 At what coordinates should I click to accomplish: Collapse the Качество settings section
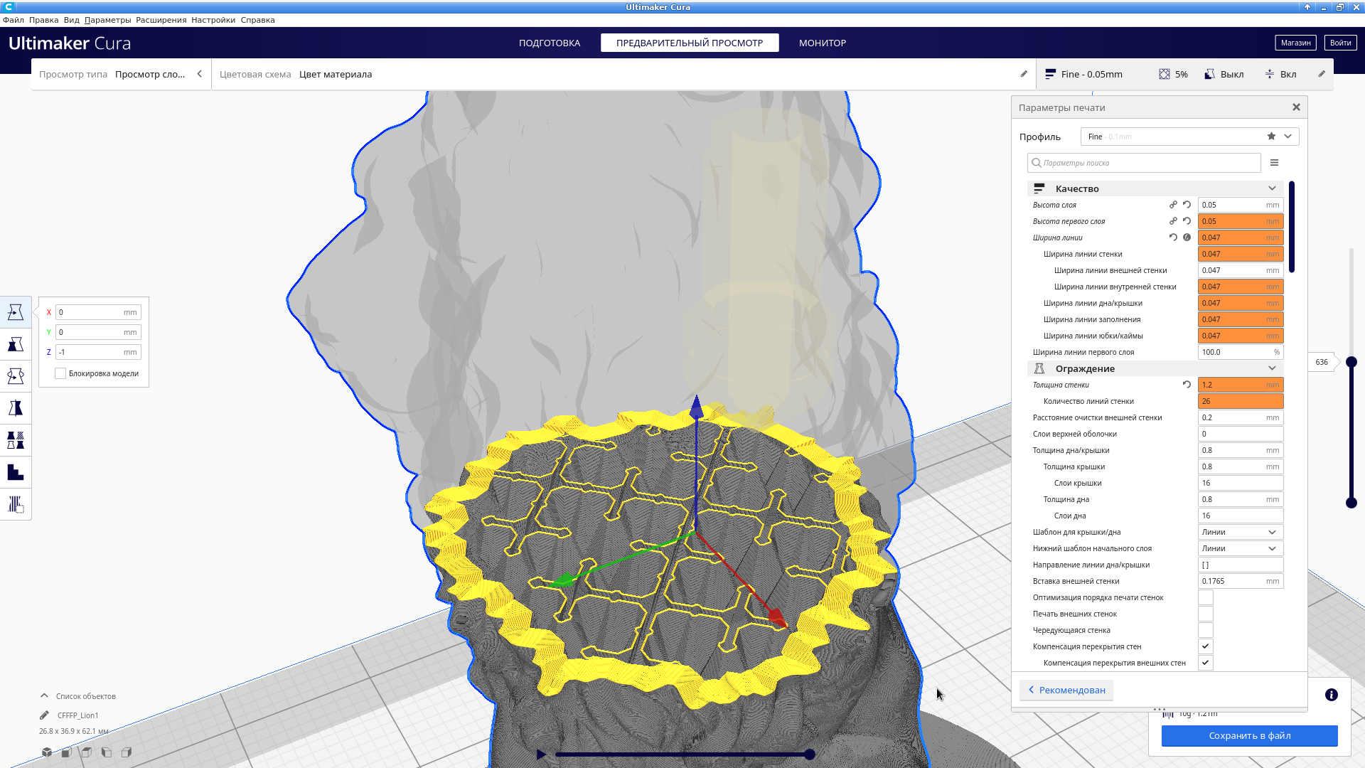1272,188
